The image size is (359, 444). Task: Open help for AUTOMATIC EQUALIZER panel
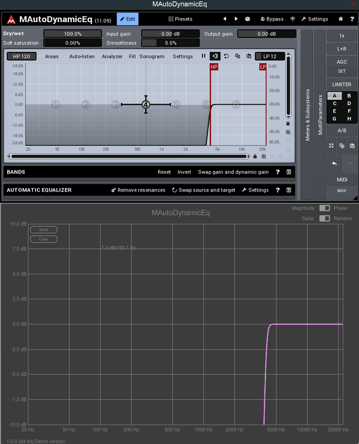pyautogui.click(x=277, y=190)
